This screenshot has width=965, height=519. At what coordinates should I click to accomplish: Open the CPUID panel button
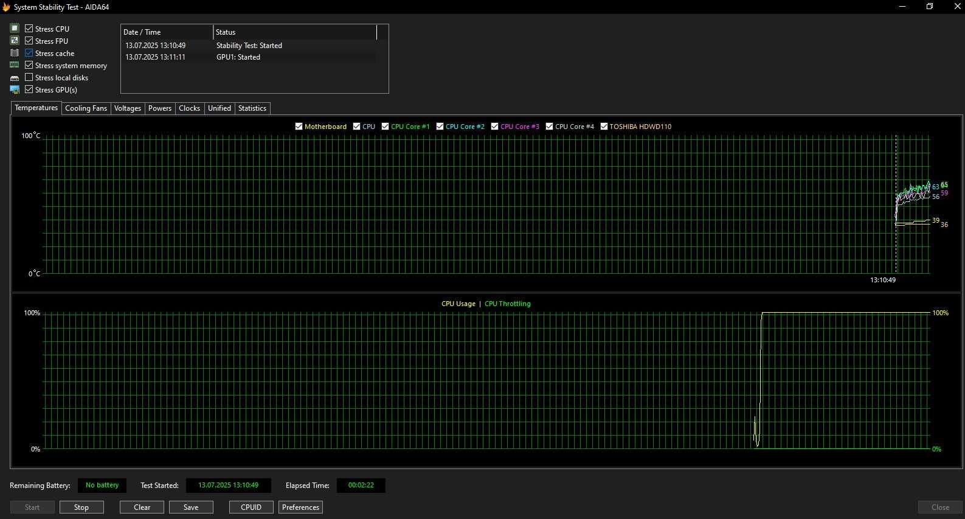point(251,507)
